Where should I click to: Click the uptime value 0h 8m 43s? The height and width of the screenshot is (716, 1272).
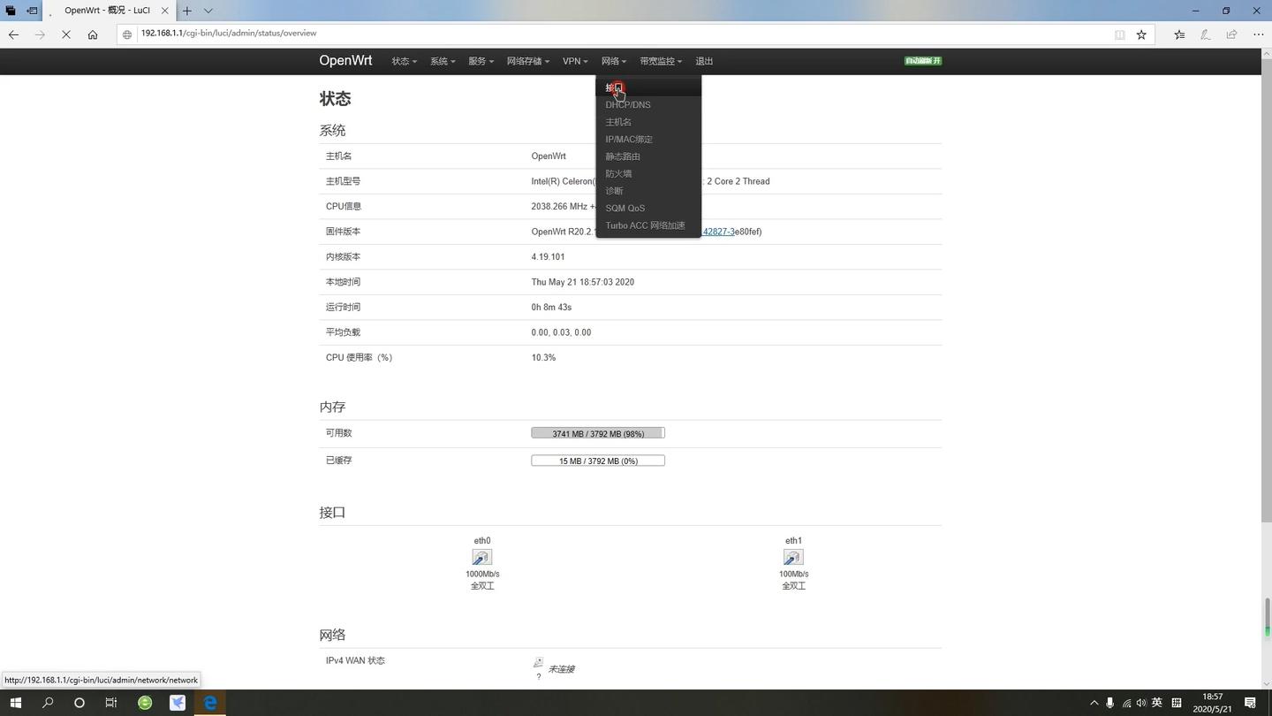point(551,308)
